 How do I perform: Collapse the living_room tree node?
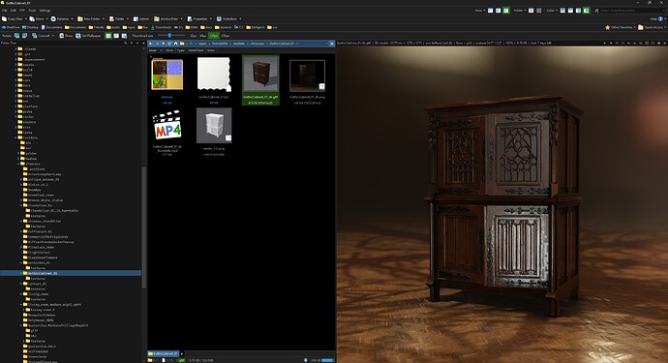point(21,294)
